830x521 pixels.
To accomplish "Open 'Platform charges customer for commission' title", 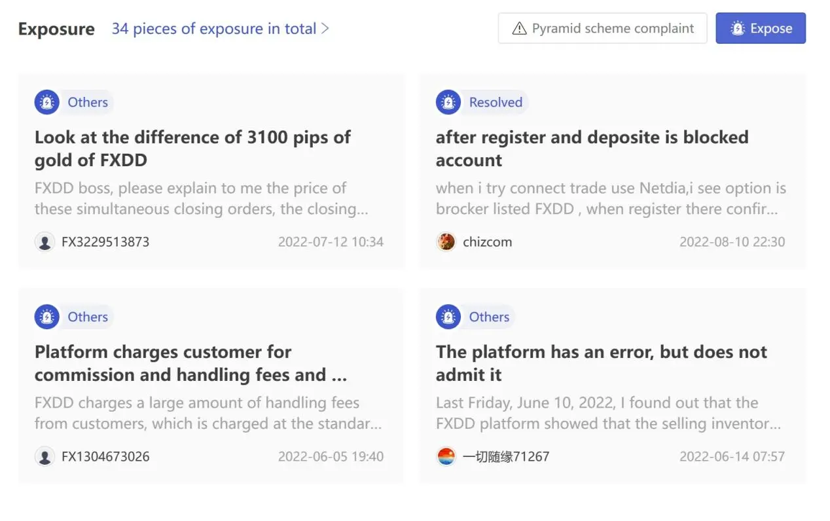I will click(190, 363).
